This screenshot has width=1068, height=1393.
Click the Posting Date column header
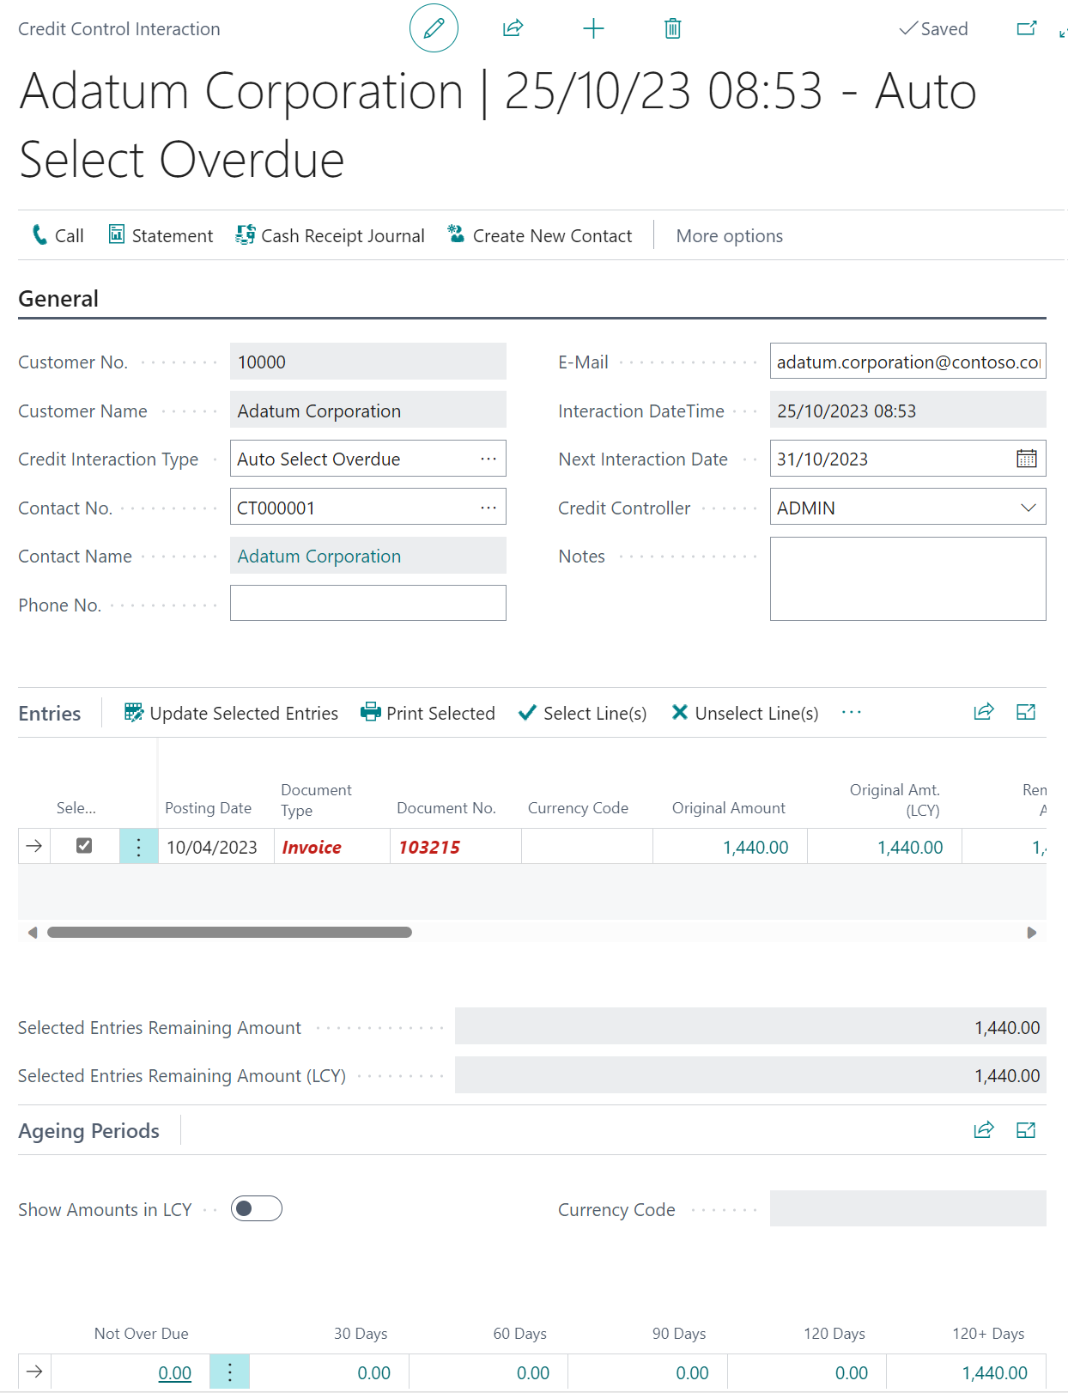point(208,807)
